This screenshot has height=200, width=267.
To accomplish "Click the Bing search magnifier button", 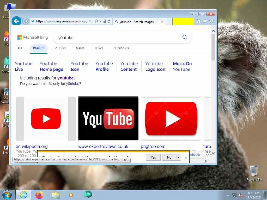I will (x=185, y=37).
